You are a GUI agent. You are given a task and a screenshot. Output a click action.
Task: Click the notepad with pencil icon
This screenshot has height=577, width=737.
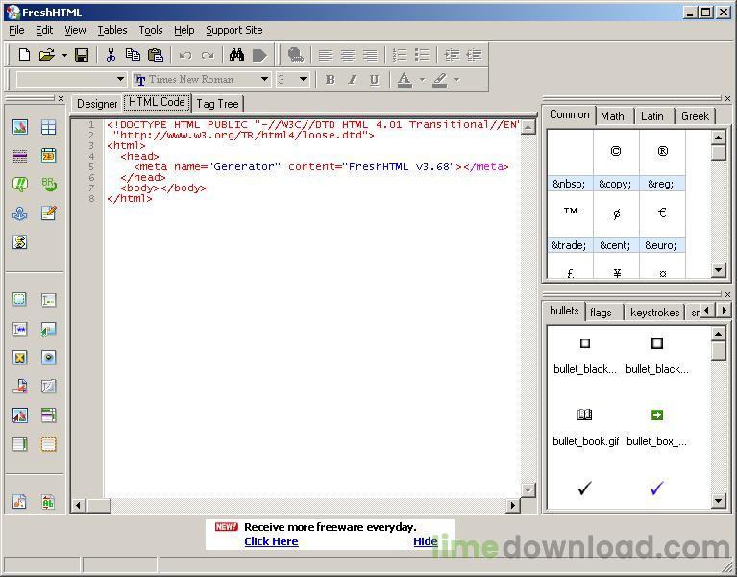pos(48,213)
